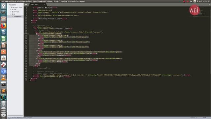Open Ubuntu Software Center from the dock
The image size is (211, 119).
4,52
